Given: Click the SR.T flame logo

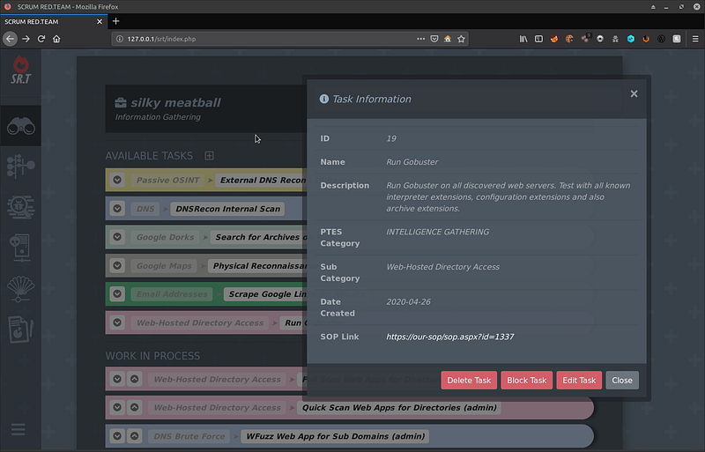Looking at the screenshot, I should pos(20,70).
